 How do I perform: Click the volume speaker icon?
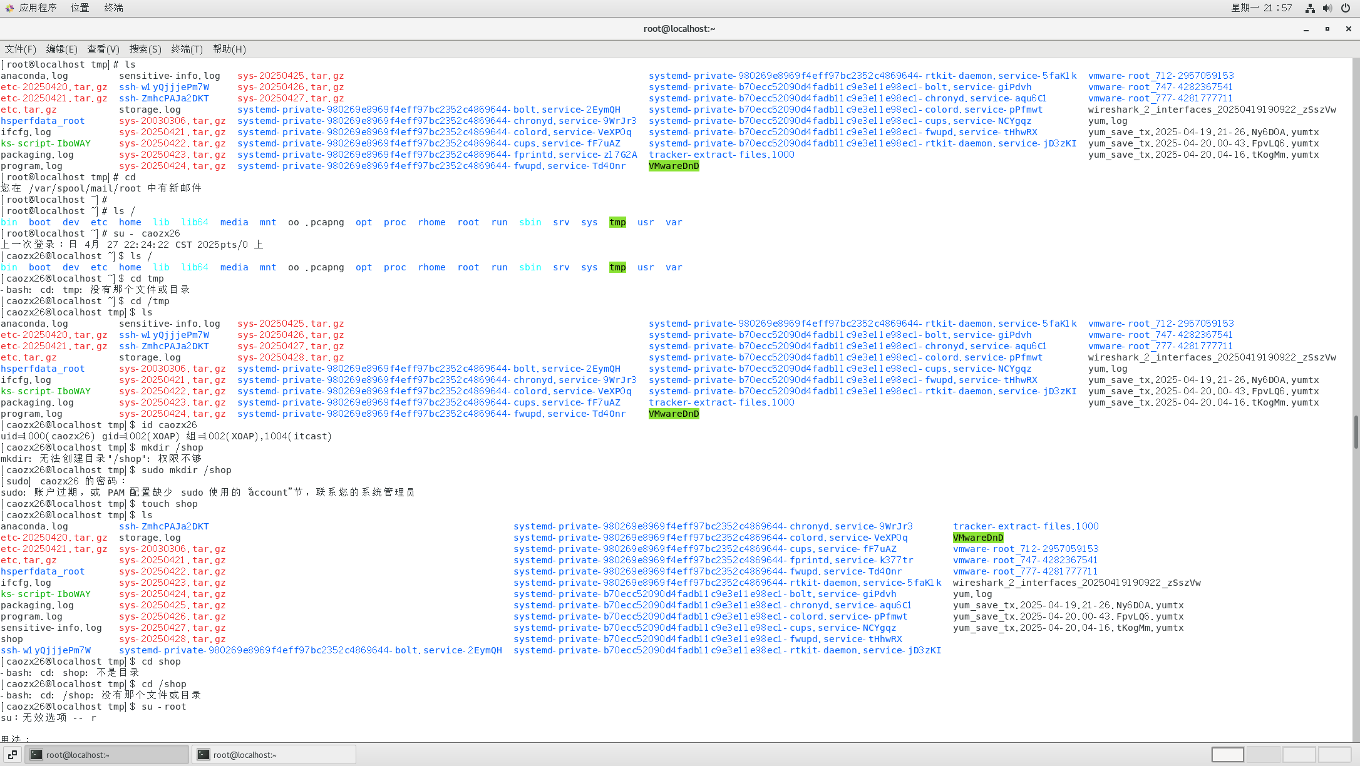1327,8
